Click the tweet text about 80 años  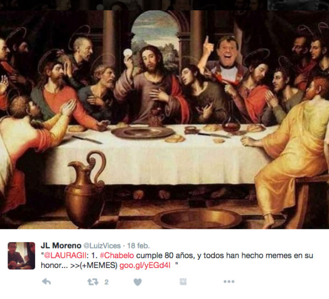[177, 260]
